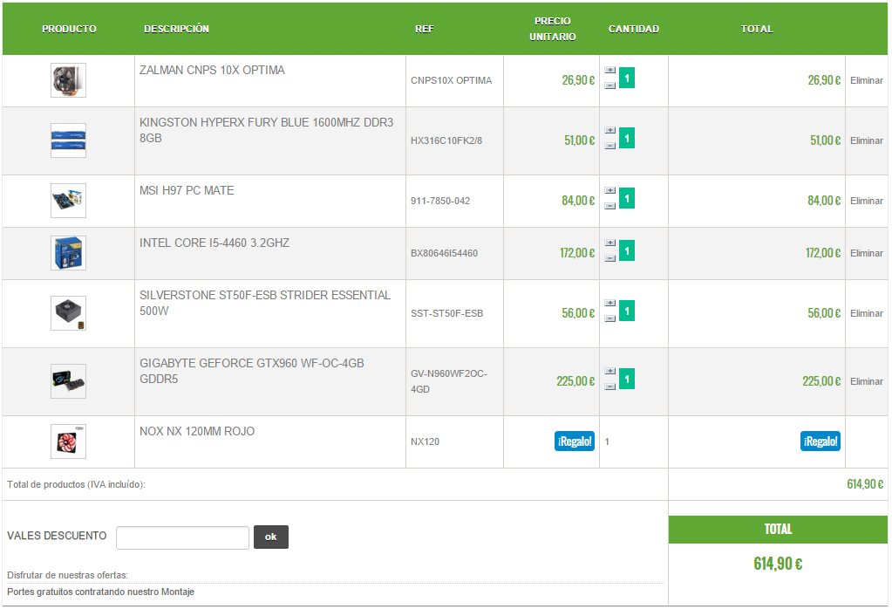Increase quantity of Kingston HyperX Fury RAM
Screen dimensions: 892x609
tap(609, 130)
